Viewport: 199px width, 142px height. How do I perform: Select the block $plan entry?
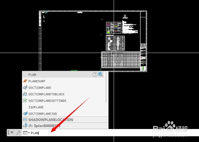65,126
